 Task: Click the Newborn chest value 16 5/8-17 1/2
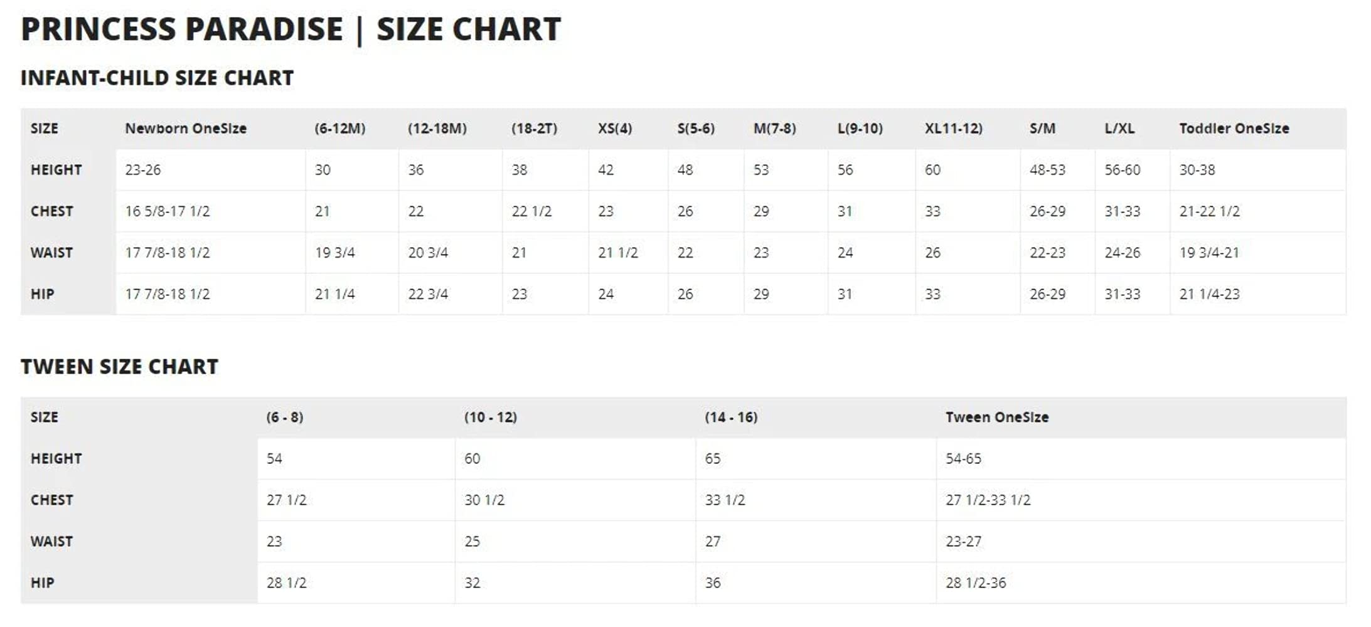coord(167,211)
